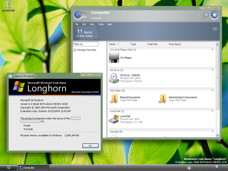Select the Shared Documents folder icon
The image size is (228, 171).
(x=114, y=99)
